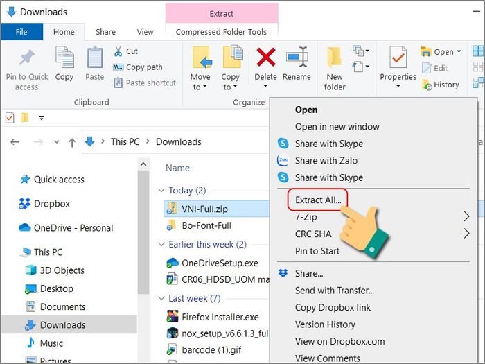The image size is (485, 364).
Task: Choose Open in the context menu
Action: point(306,110)
